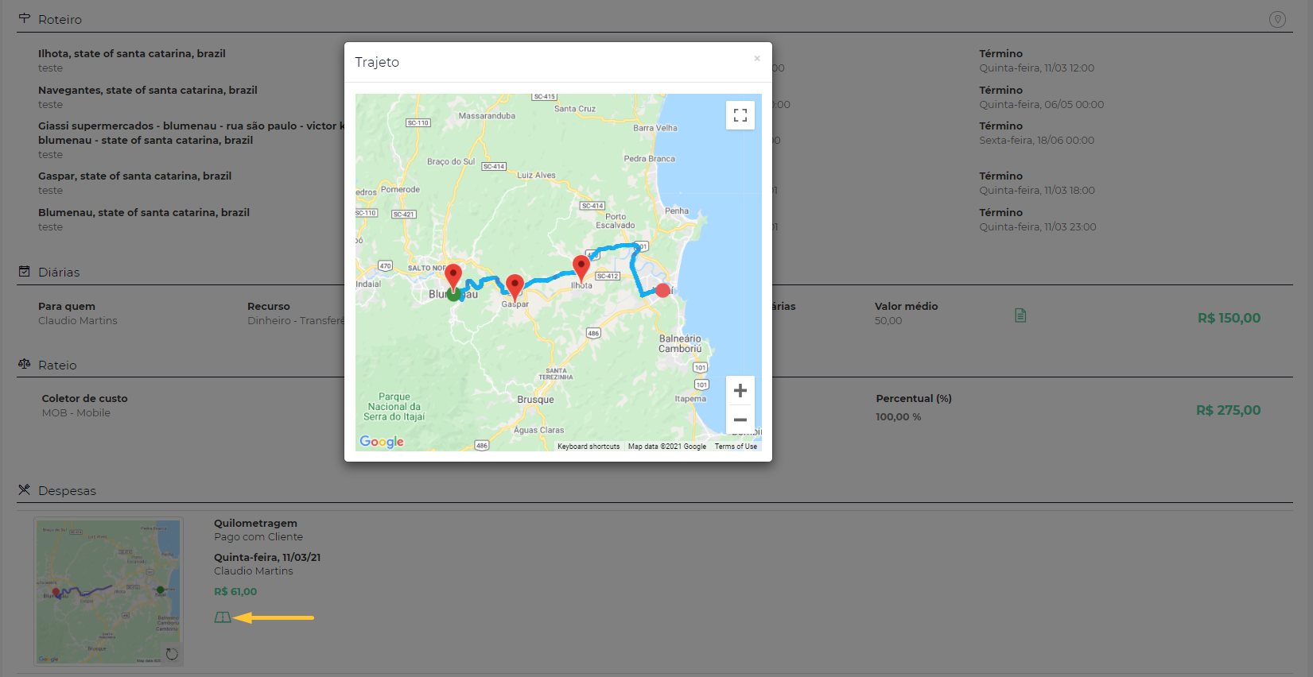Click the red pin over Gaspar

(x=515, y=286)
